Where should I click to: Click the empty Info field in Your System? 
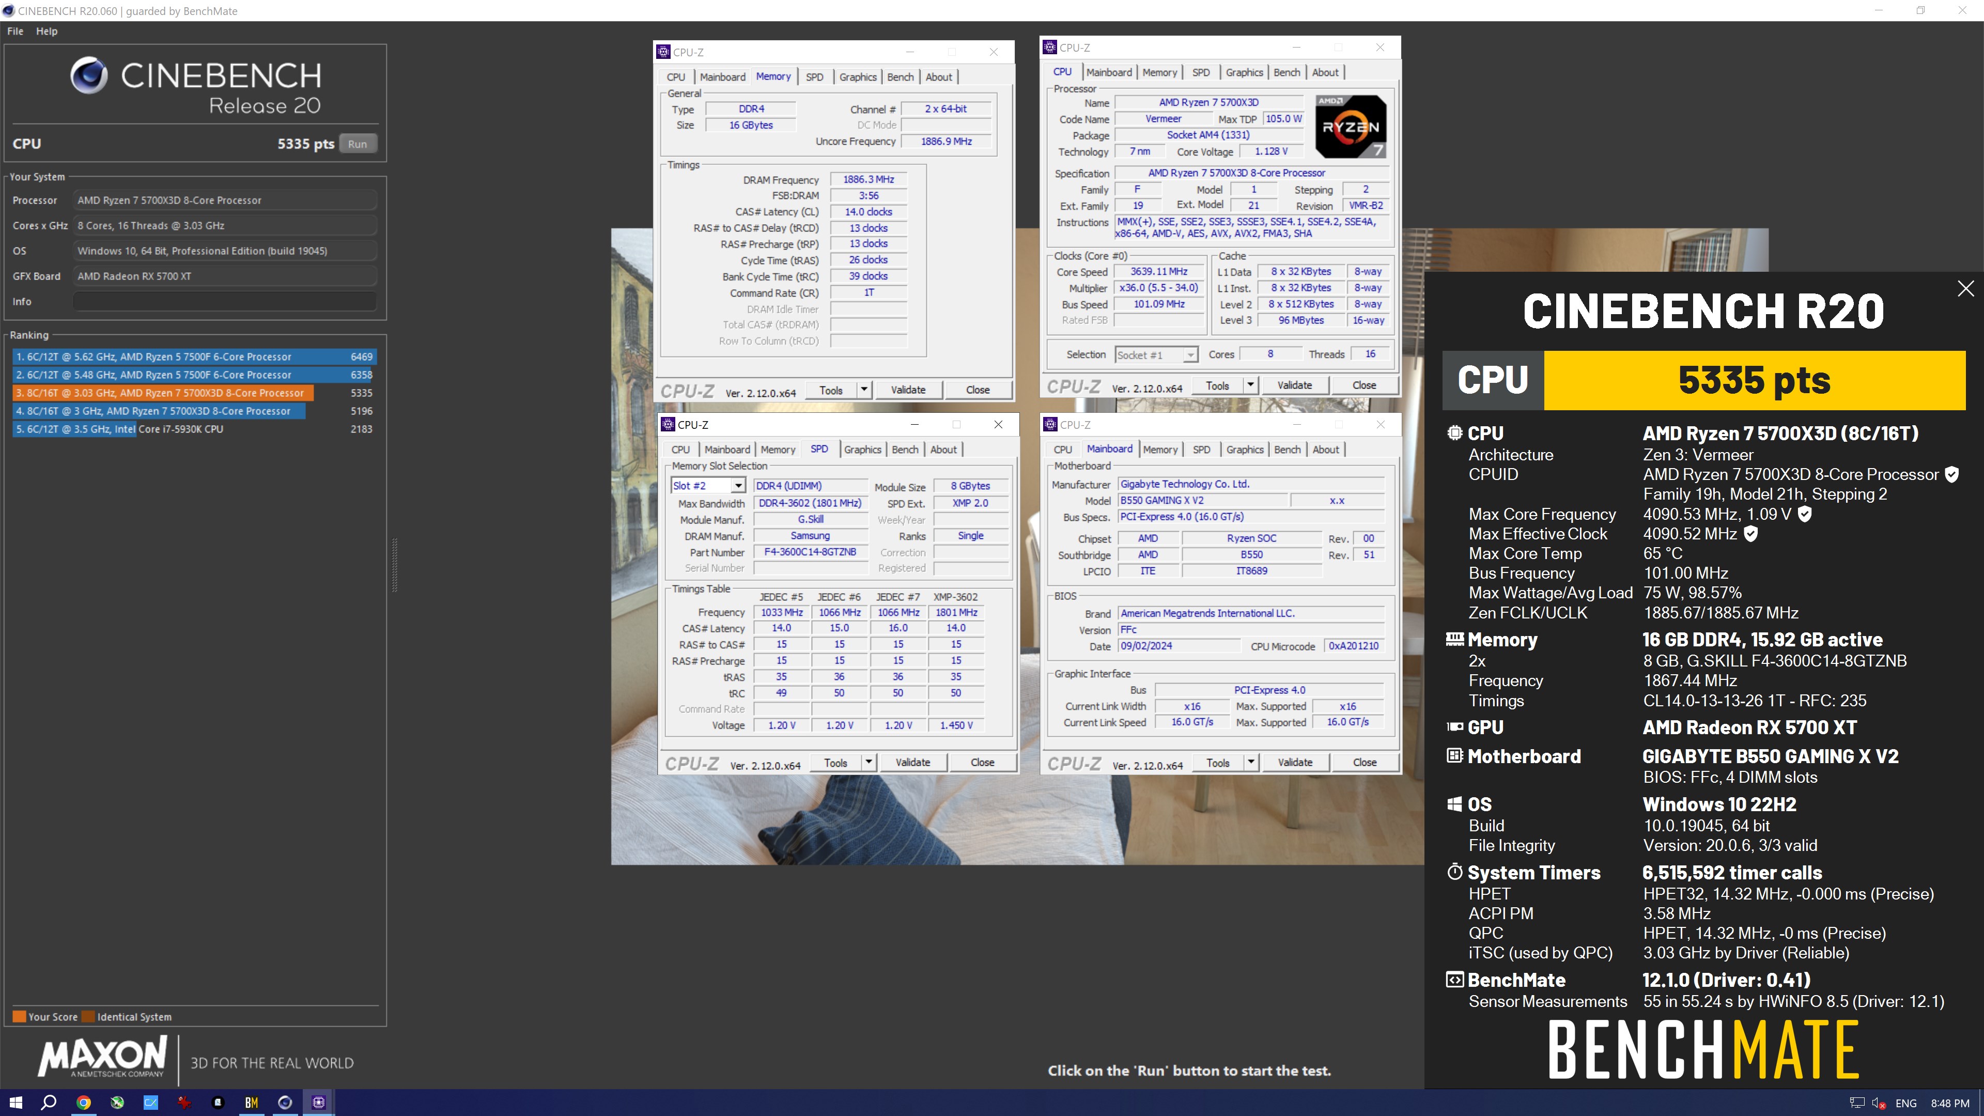pos(225,301)
